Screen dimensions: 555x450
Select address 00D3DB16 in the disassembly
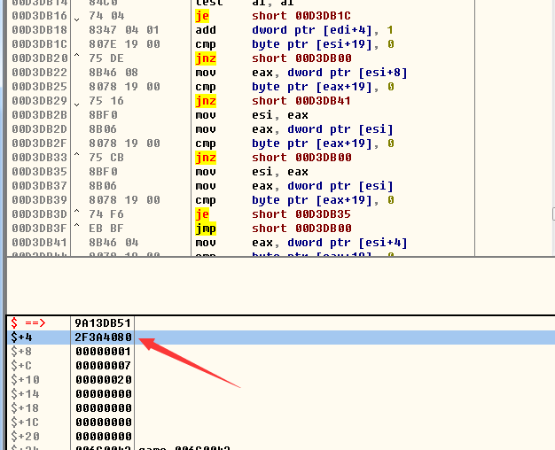pyautogui.click(x=39, y=16)
